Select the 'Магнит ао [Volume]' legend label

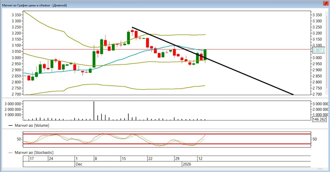pyautogui.click(x=32, y=125)
